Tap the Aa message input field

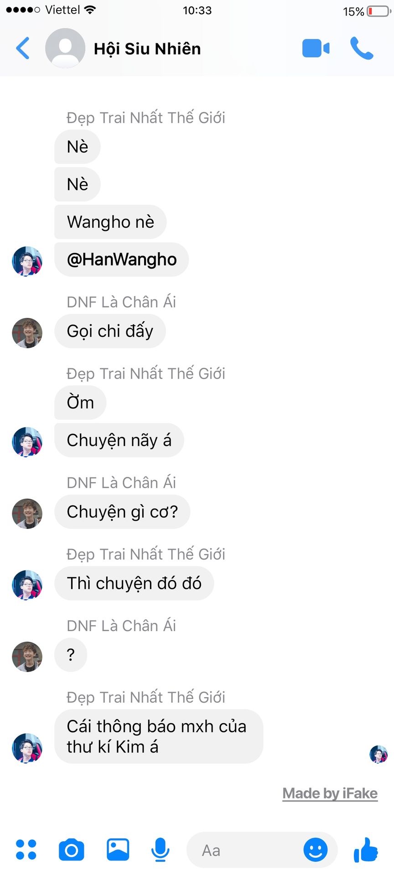click(244, 850)
